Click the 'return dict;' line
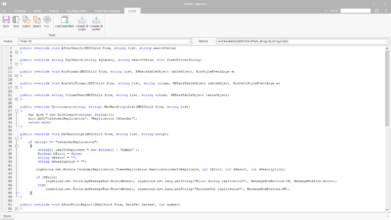The height and width of the screenshot is (220, 391). coord(40,123)
